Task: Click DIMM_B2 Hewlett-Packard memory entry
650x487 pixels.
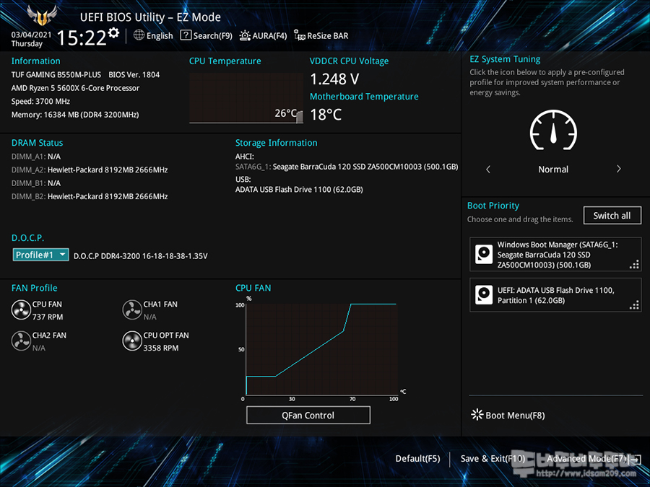Action: click(x=90, y=196)
